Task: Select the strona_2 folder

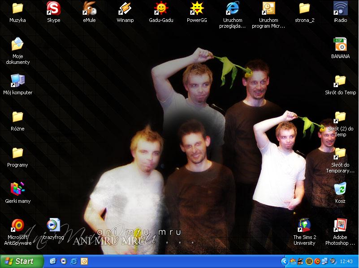Action: pyautogui.click(x=304, y=12)
